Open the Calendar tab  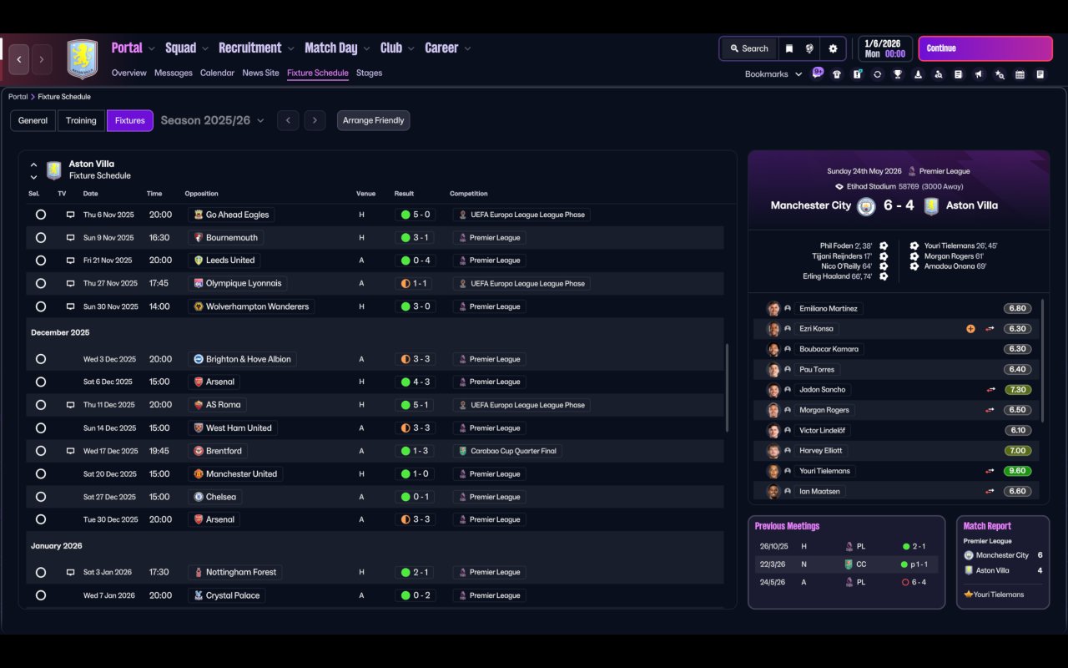(x=217, y=73)
